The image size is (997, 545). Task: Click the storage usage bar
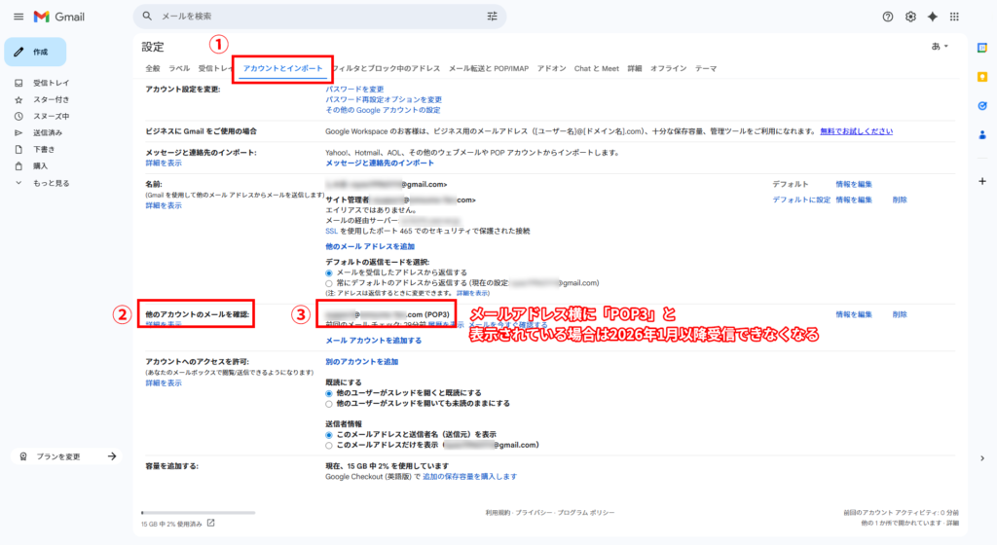point(184,512)
